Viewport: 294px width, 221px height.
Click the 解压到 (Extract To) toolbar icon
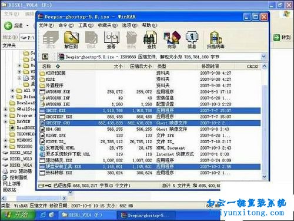pyautogui.click(x=71, y=39)
